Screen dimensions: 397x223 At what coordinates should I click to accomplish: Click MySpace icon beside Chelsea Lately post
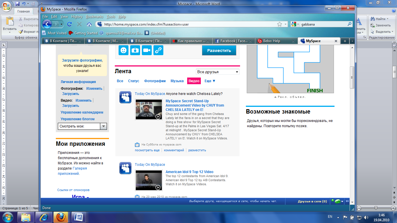click(x=125, y=97)
